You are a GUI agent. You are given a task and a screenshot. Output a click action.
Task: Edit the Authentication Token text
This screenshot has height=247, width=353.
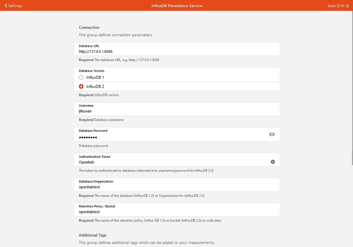[x=172, y=162]
